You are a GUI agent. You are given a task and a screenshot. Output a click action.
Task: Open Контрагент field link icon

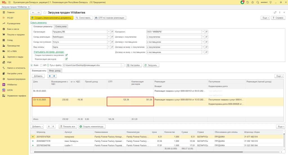(206, 32)
